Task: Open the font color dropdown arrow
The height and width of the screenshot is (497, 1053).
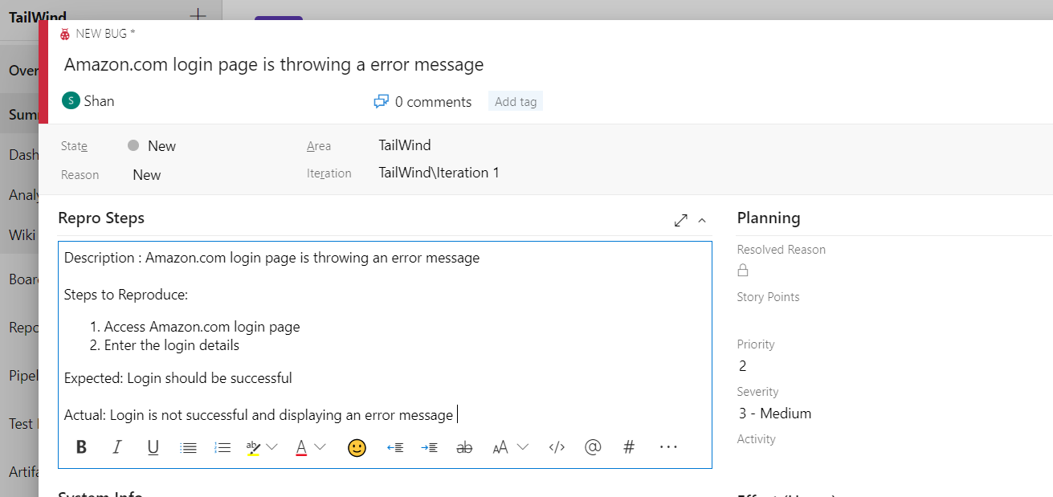Action: 320,447
